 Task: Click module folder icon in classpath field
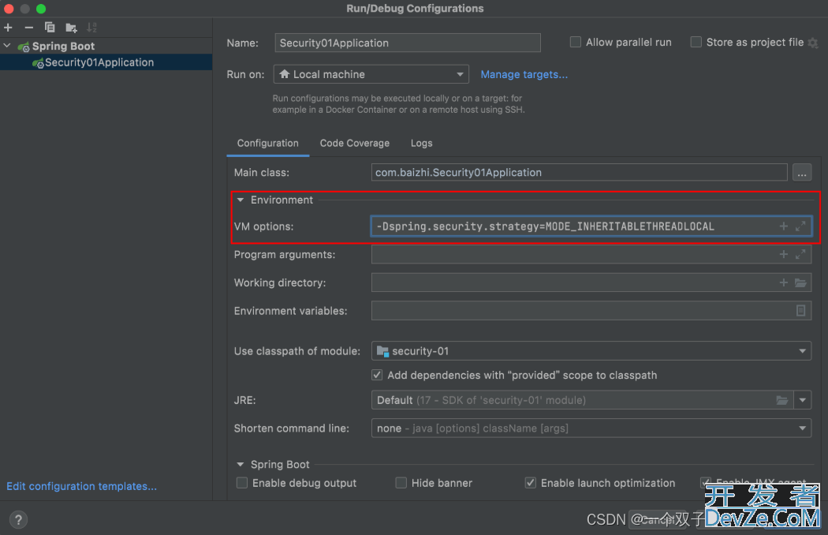coord(382,351)
